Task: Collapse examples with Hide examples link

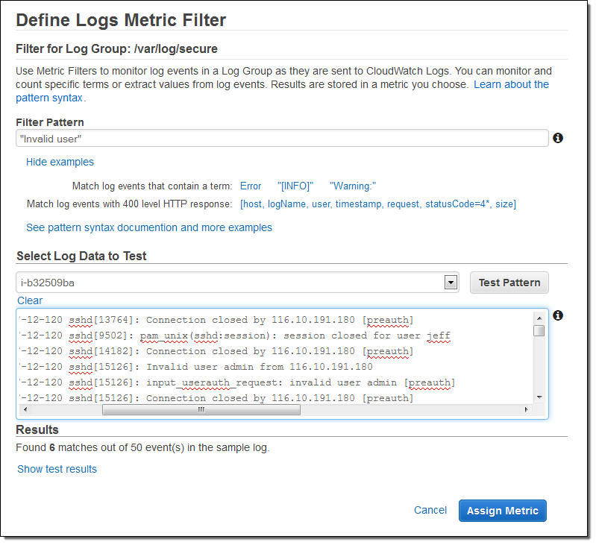Action: (x=60, y=162)
